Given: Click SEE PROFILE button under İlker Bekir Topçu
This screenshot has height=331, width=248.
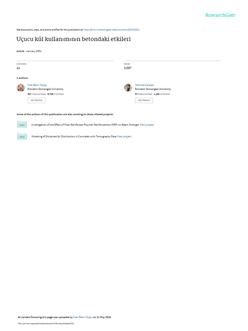Looking at the screenshot, I should point(36,100).
